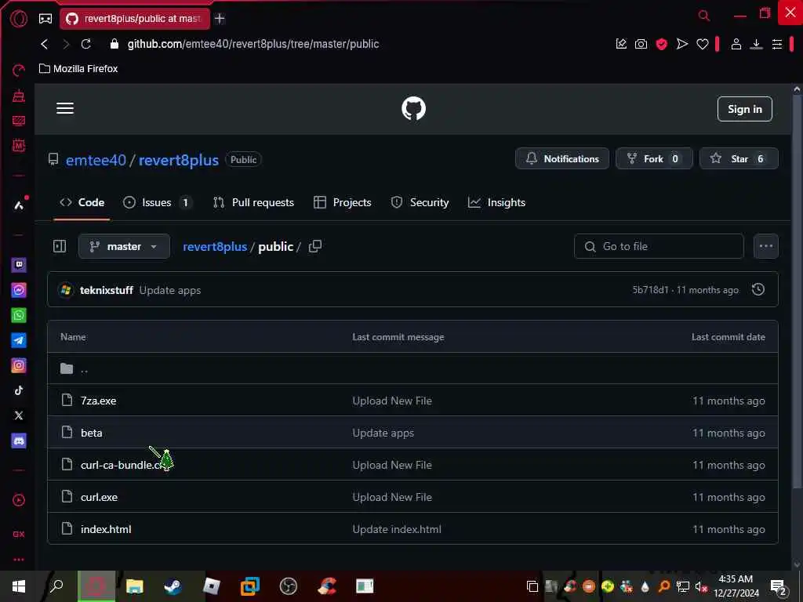Star the revert8plus repository
The image size is (803, 602).
click(739, 158)
